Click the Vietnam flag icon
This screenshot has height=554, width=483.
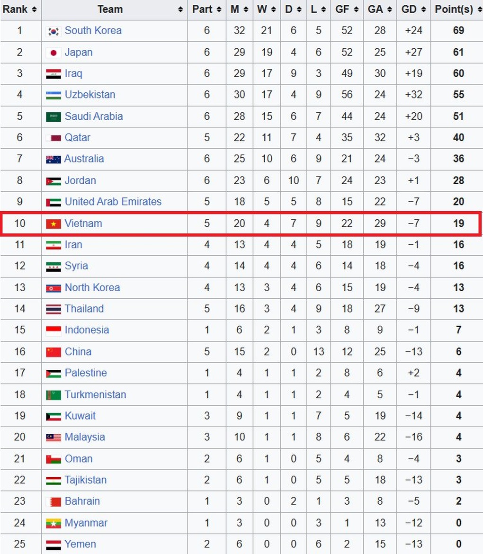coord(54,223)
